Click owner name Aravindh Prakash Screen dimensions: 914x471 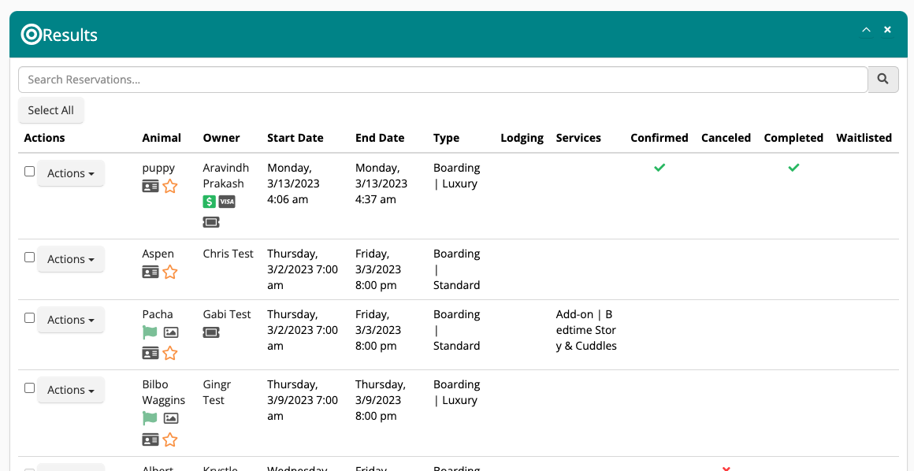(226, 176)
